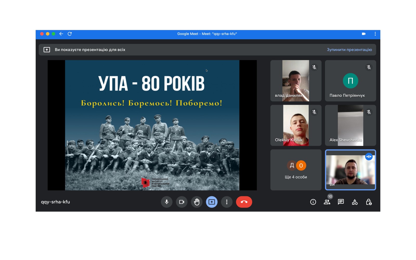This screenshot has width=416, height=260.
Task: Click 'Ви показуєте презентацію для всіх' text
Action: click(90, 50)
